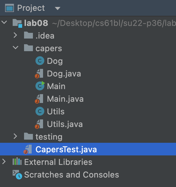The width and height of the screenshot is (176, 187).
Task: Click the Dog.java file icon
Action: pyautogui.click(x=39, y=74)
